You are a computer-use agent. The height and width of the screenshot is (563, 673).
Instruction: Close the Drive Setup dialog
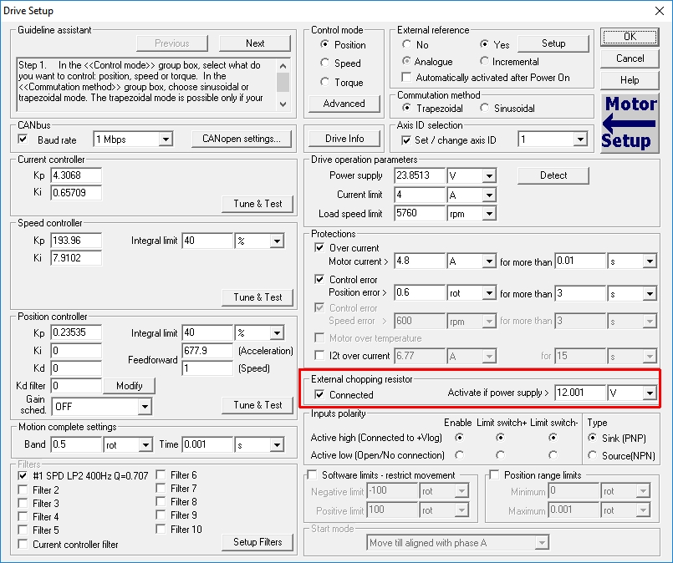pyautogui.click(x=660, y=11)
